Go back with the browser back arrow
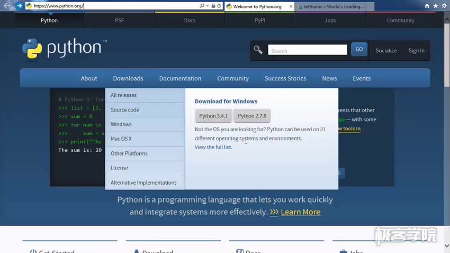The height and width of the screenshot is (253, 450). coord(7,5)
